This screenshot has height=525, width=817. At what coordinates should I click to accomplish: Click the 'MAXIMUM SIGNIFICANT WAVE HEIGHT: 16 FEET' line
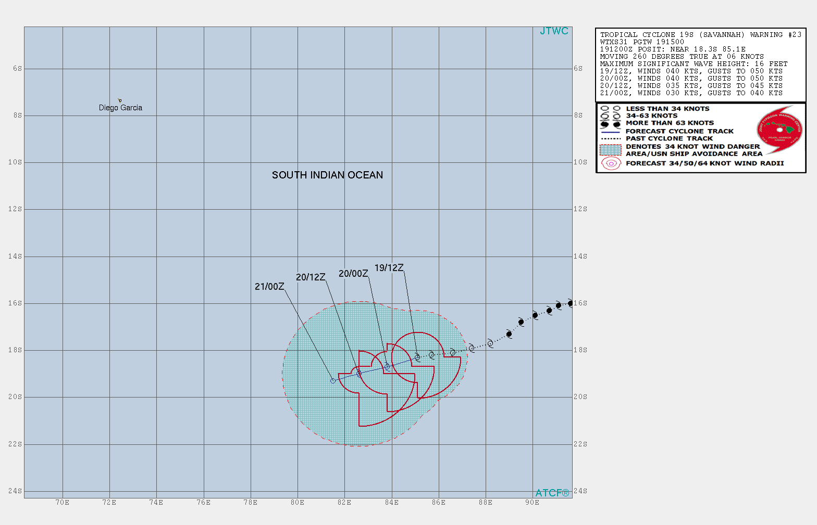click(x=694, y=64)
